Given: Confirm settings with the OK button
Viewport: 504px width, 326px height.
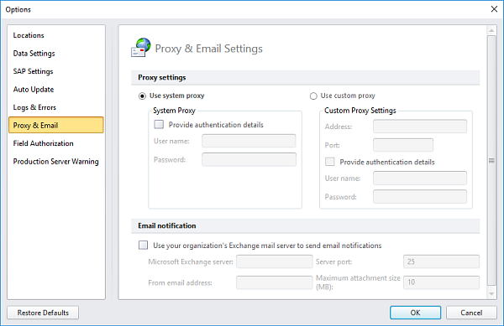Looking at the screenshot, I should (x=415, y=313).
